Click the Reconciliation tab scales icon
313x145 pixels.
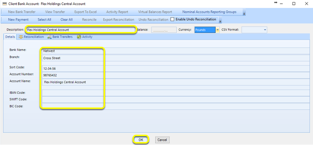coord(21,37)
